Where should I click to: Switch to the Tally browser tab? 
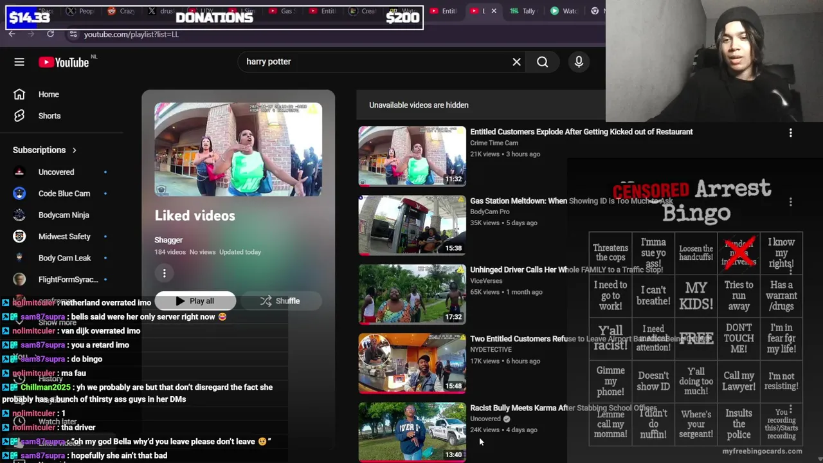(523, 11)
